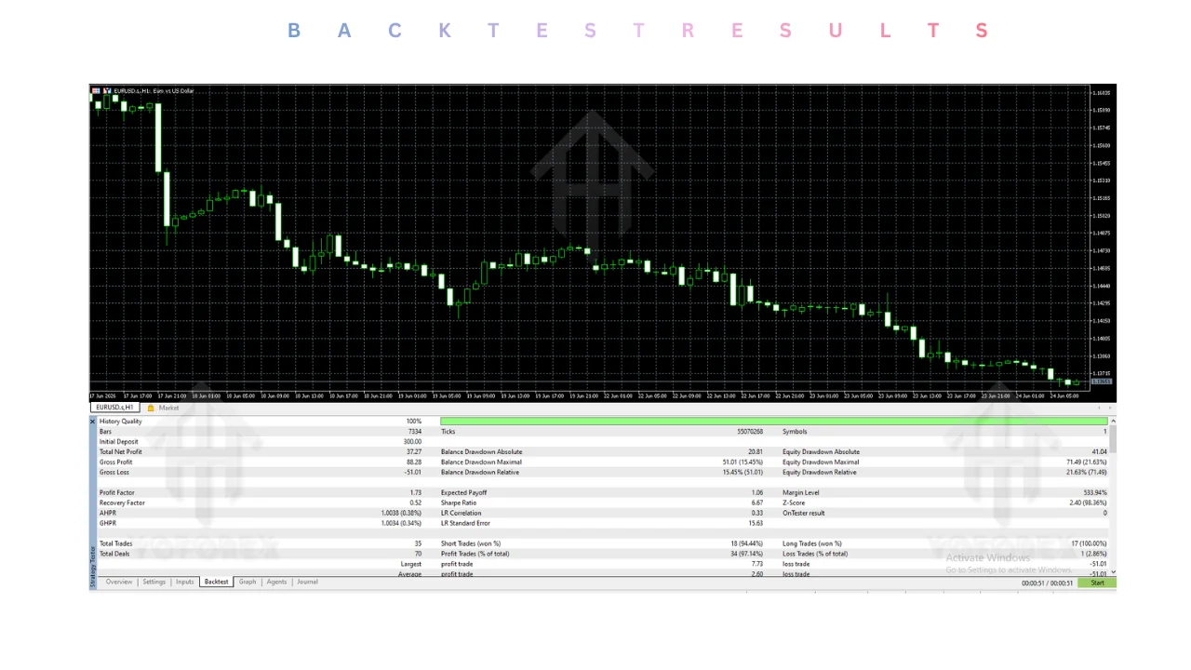Click Profit Trades value 34 (97.14%)

click(746, 555)
